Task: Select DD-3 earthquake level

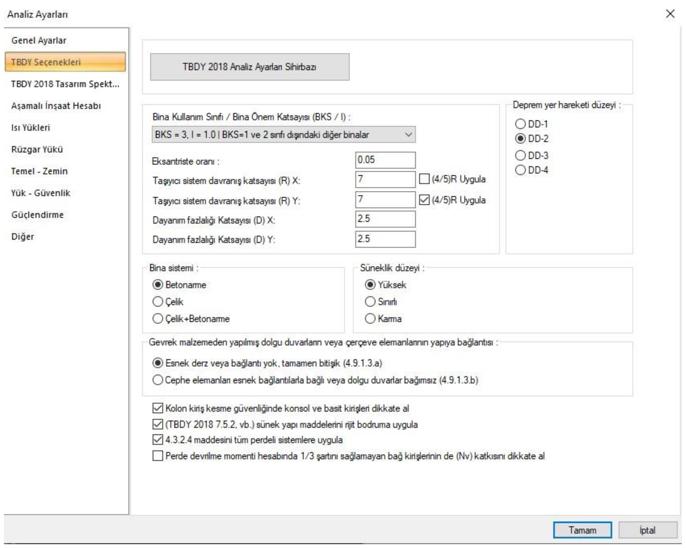Action: [x=520, y=155]
